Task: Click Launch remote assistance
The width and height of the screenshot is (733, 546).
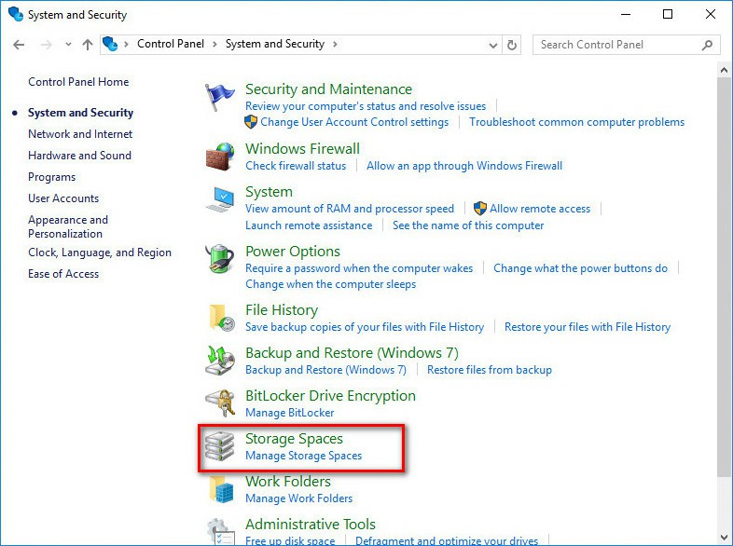Action: coord(309,225)
